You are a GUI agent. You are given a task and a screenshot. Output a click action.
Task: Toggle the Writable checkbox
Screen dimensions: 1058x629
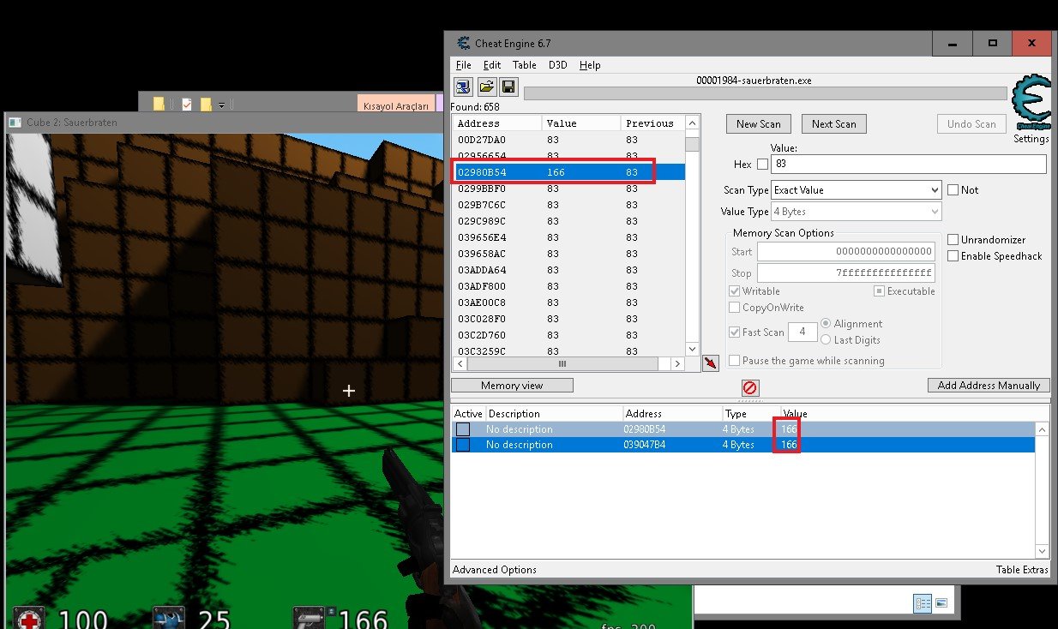734,291
